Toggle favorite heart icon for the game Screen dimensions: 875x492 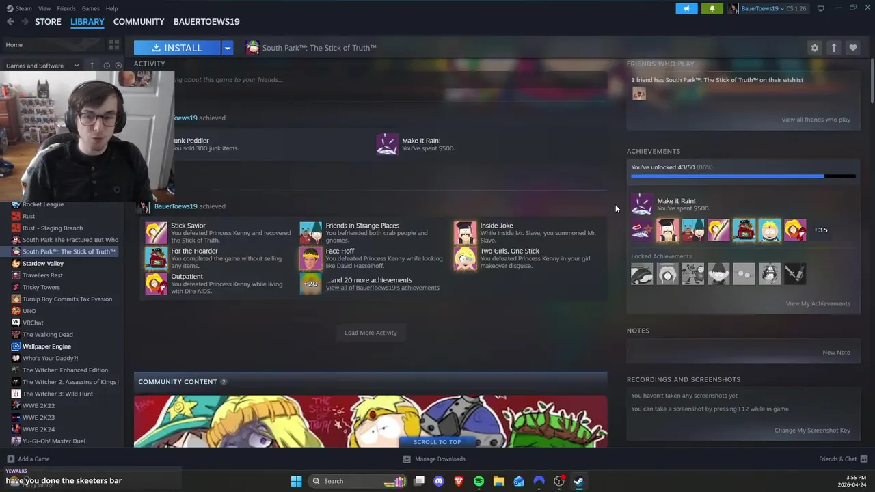pyautogui.click(x=852, y=48)
